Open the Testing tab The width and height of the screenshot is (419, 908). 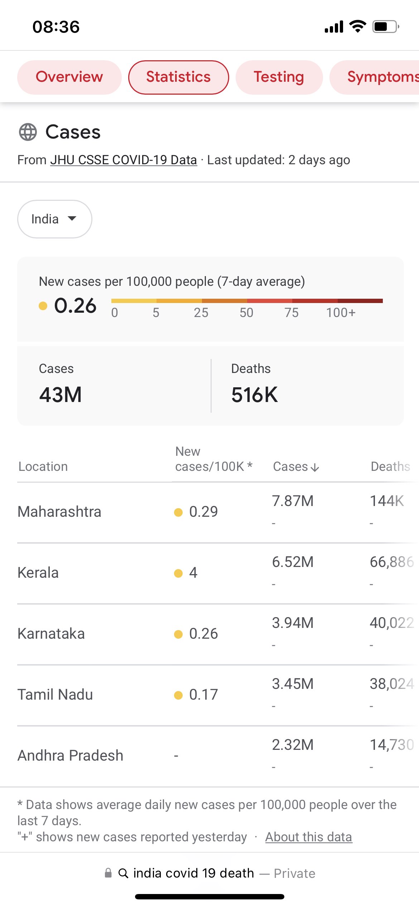279,77
